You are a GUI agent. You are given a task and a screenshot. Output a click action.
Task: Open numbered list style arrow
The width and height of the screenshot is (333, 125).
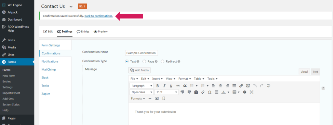click(207, 86)
